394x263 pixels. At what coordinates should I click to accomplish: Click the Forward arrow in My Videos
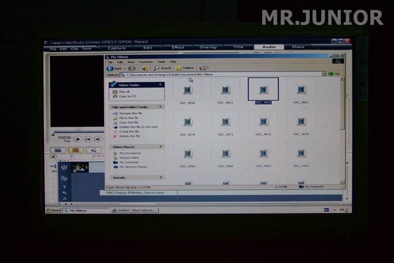[x=132, y=68]
